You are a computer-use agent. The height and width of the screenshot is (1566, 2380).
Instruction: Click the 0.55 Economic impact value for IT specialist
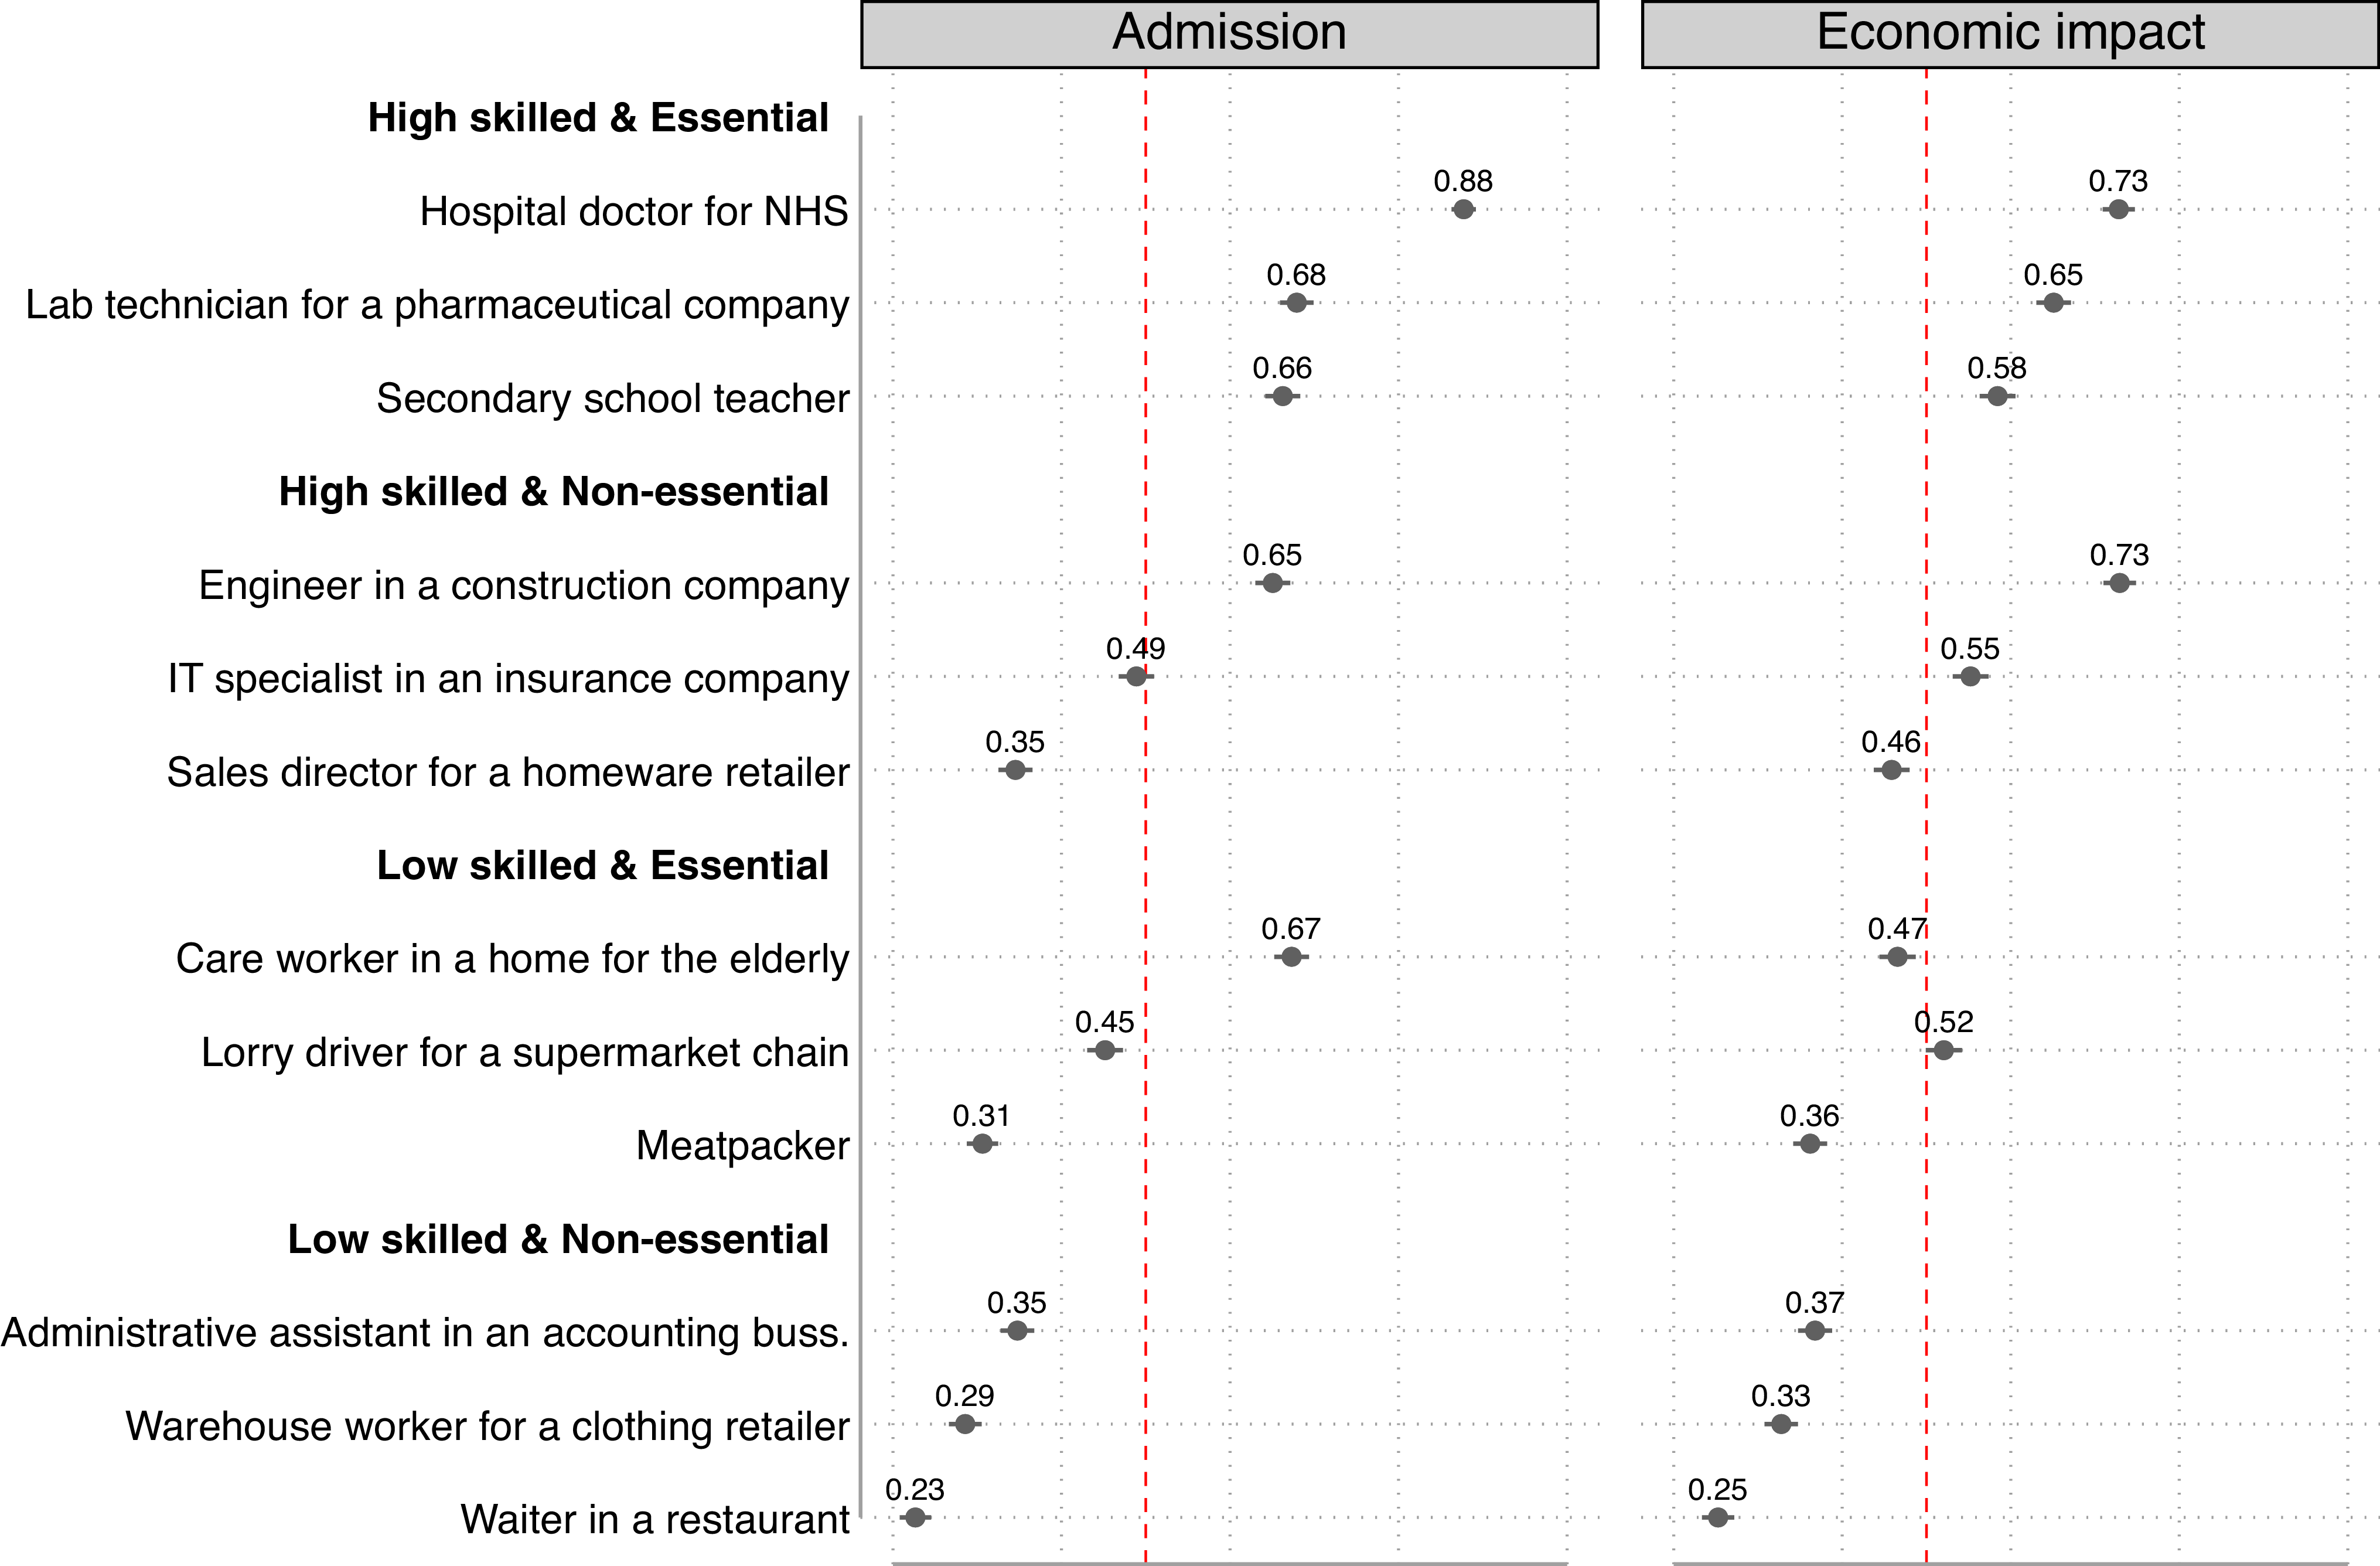click(x=1970, y=649)
